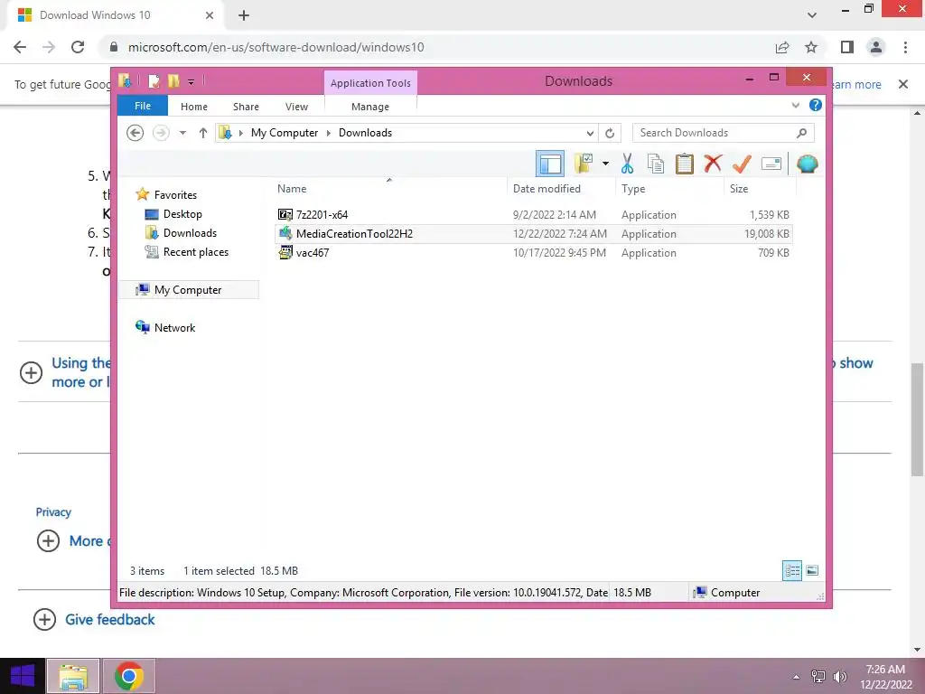Click the Cut scissors icon
Viewport: 925px width, 694px height.
click(627, 164)
